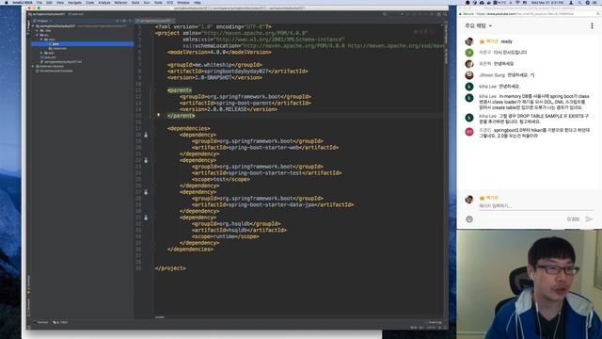Open the Terminal tool window
The width and height of the screenshot is (602, 339).
point(40,322)
